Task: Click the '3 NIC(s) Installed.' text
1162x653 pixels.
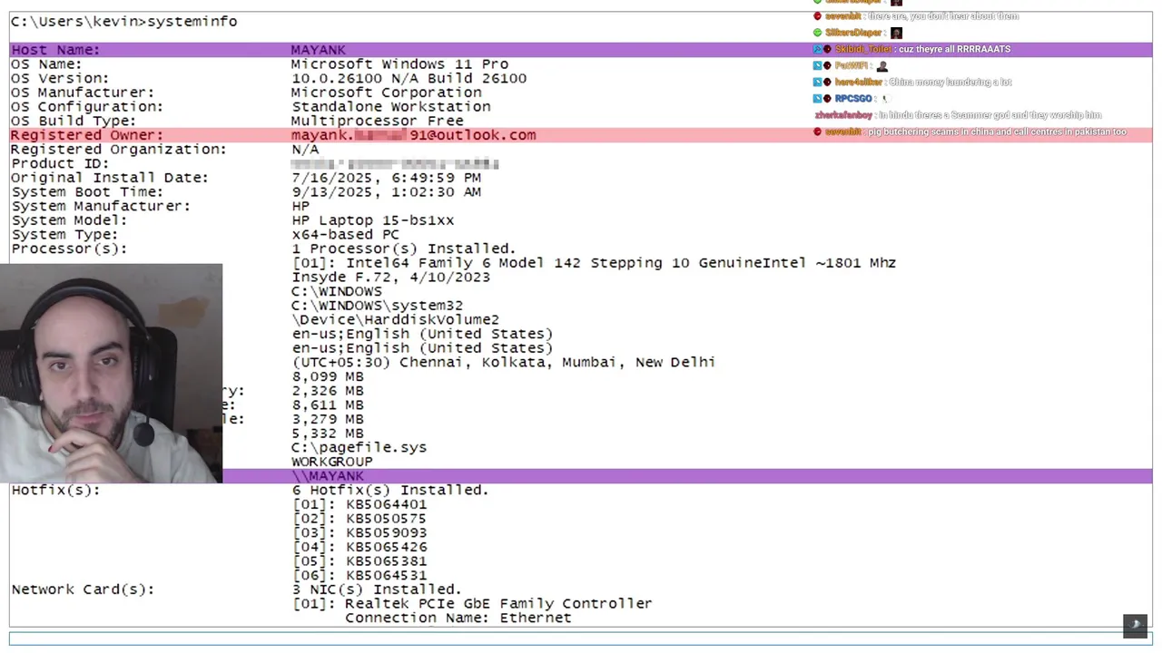Action: [x=377, y=590]
